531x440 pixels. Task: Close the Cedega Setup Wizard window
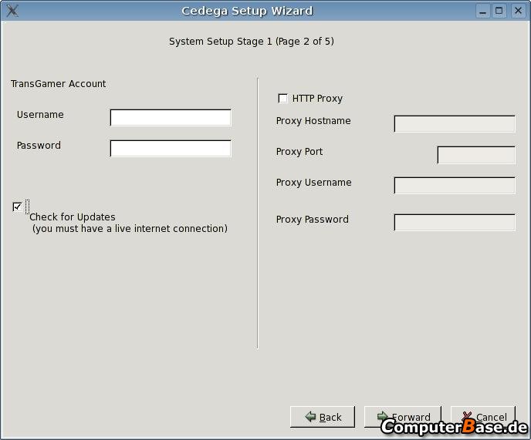518,11
